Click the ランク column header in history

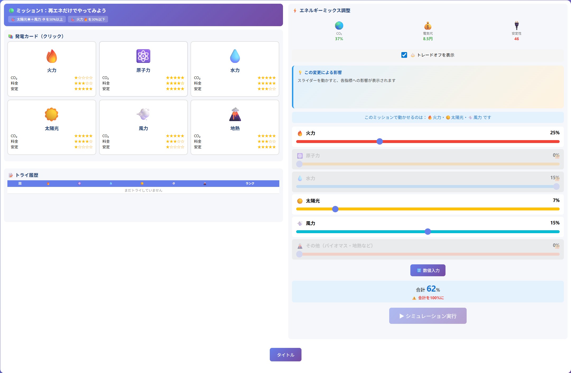tap(250, 183)
